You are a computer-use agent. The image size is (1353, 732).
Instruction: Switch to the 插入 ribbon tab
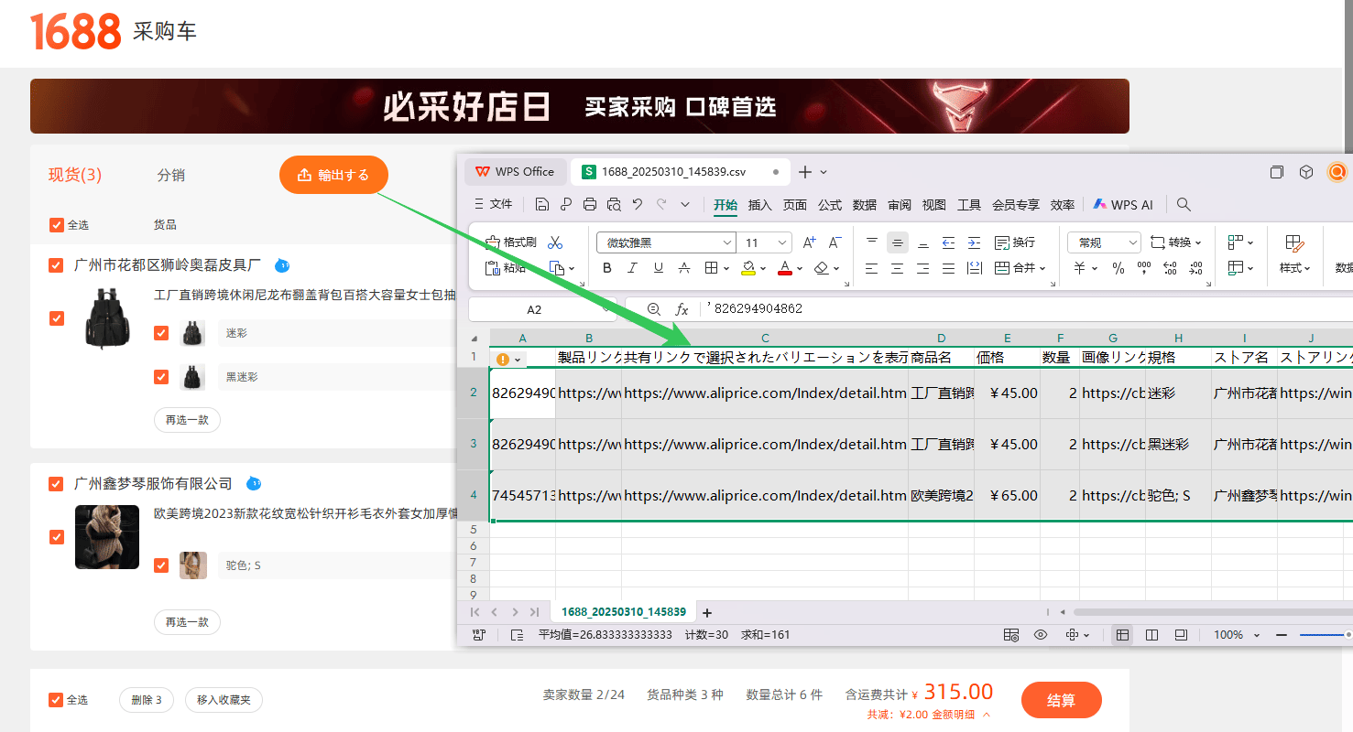coord(760,205)
